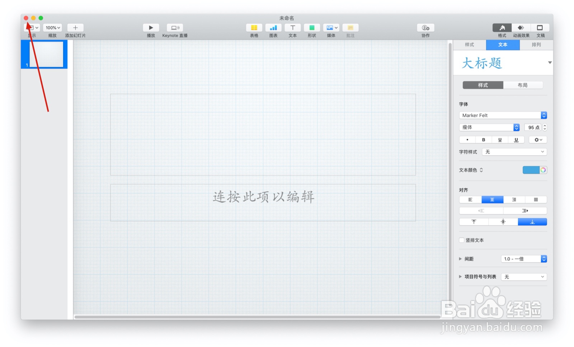Decrease text indent
This screenshot has height=347, width=574.
pyautogui.click(x=481, y=211)
